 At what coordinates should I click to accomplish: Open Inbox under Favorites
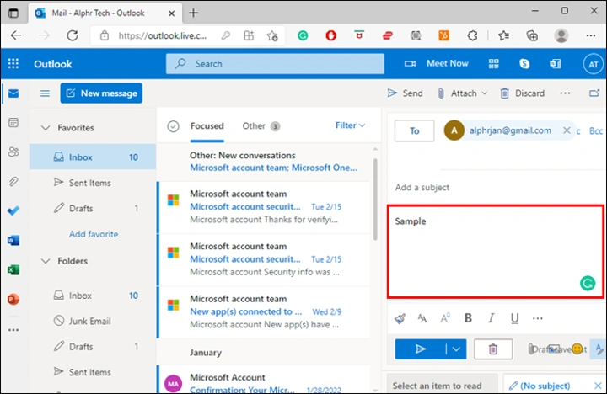coord(93,157)
